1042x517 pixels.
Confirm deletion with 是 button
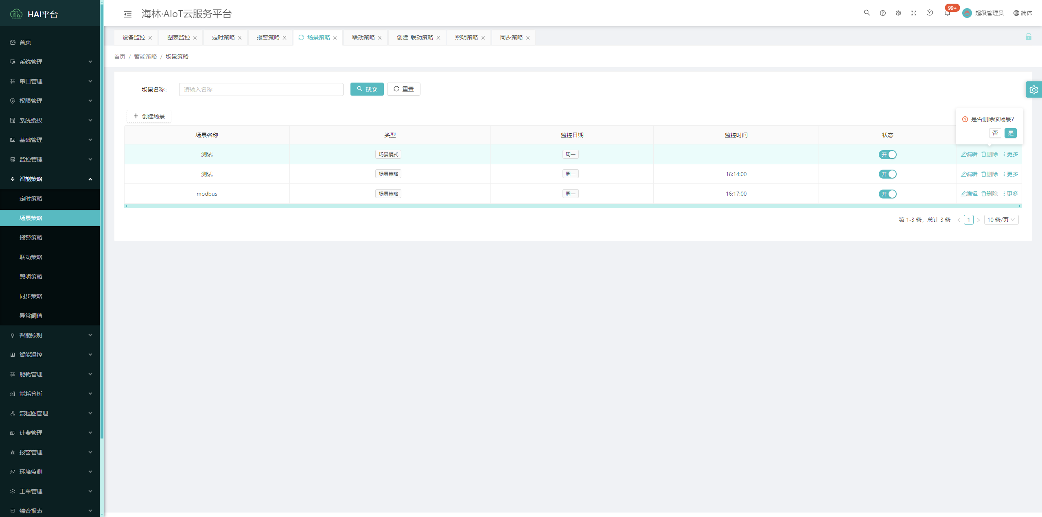pos(1010,133)
